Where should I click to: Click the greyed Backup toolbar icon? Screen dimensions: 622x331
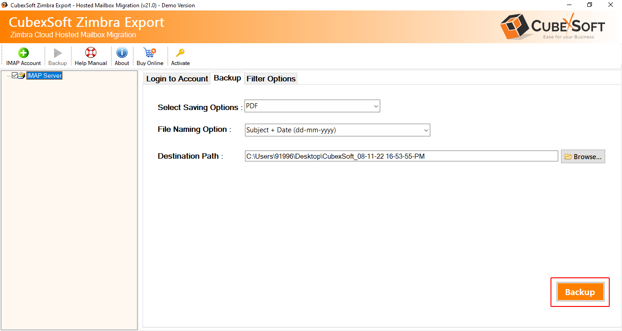pos(58,53)
